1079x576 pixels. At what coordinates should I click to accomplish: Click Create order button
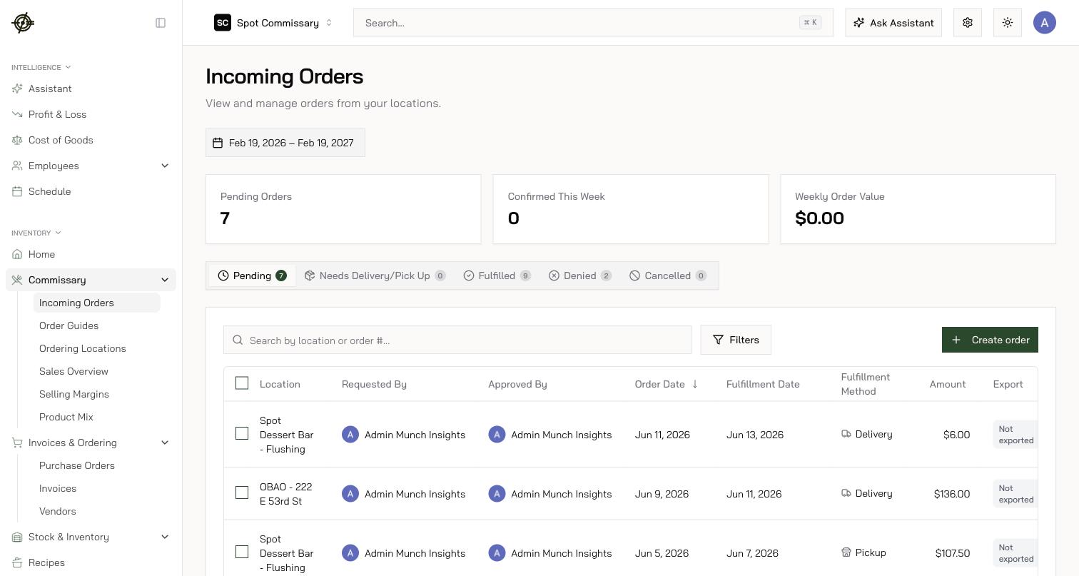pyautogui.click(x=990, y=340)
